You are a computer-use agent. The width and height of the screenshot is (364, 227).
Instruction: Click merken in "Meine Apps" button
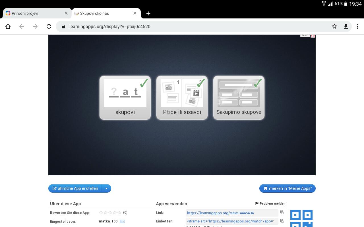click(287, 188)
